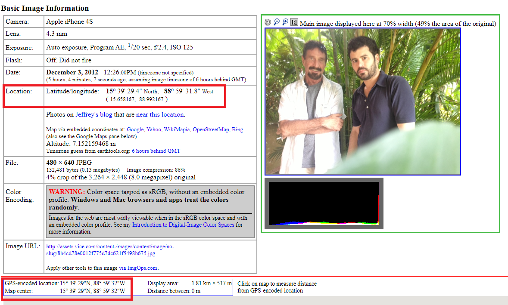Click the altitude value '7.152159468 m'
The height and width of the screenshot is (305, 508).
tap(94, 144)
